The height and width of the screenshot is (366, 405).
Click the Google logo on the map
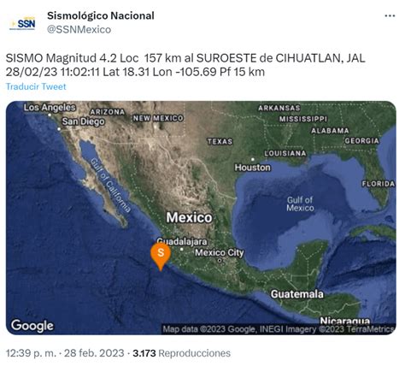pos(32,326)
